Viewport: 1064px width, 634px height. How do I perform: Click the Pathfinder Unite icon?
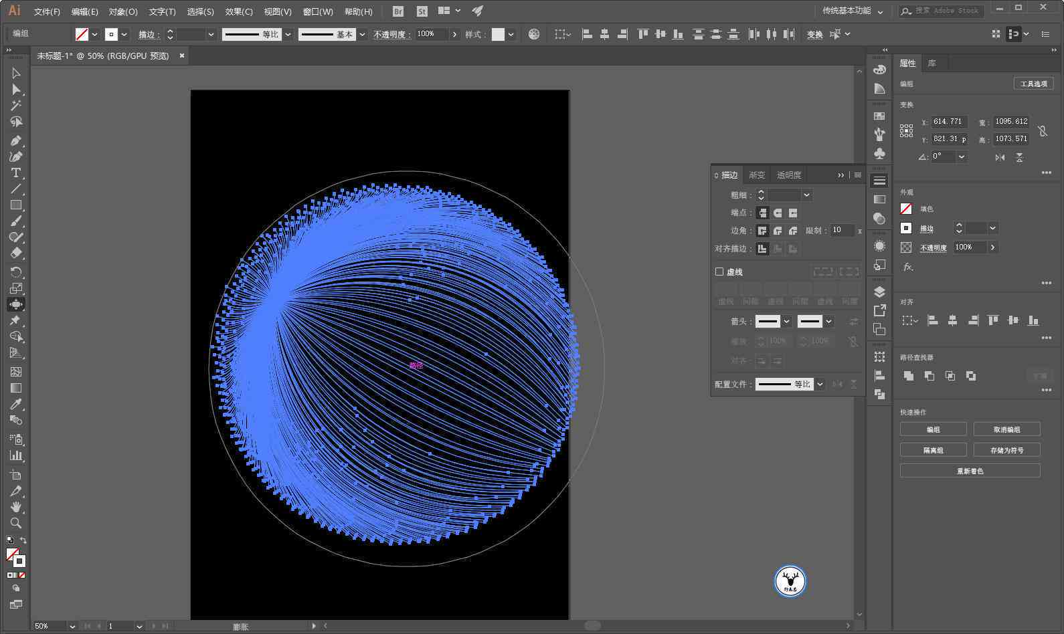click(909, 376)
